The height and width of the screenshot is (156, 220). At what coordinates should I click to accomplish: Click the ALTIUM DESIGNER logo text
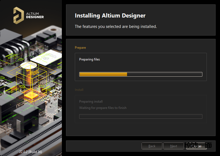pyautogui.click(x=35, y=15)
